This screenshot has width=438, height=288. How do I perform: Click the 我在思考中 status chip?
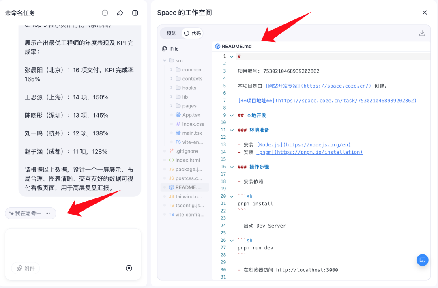click(30, 213)
